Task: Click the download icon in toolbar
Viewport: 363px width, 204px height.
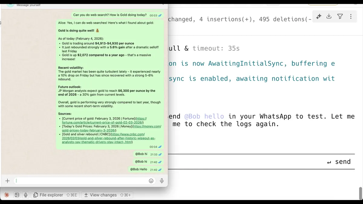Action: click(x=329, y=16)
